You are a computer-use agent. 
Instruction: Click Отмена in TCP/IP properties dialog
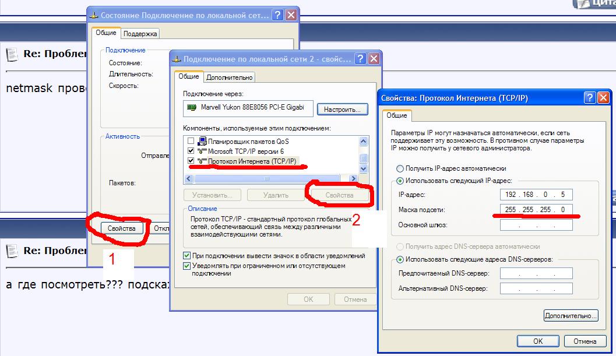click(585, 341)
